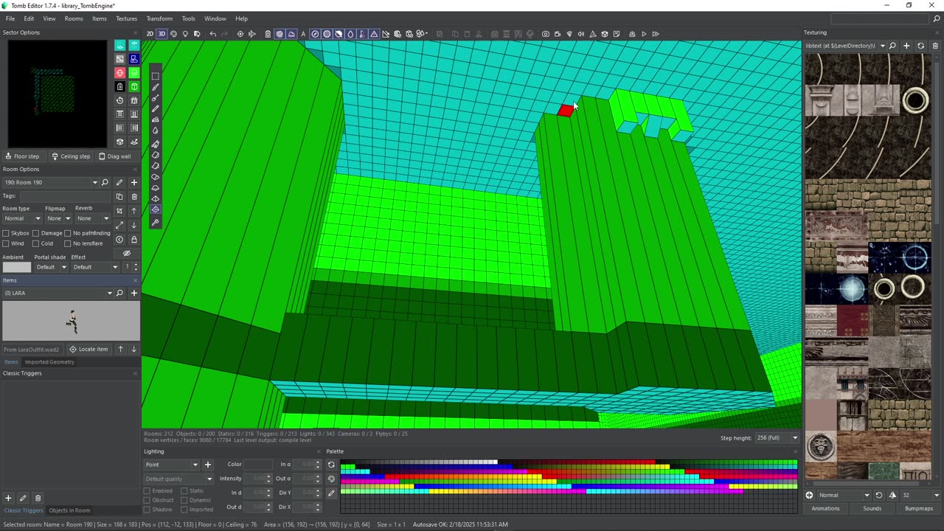The image size is (944, 531).
Task: Open the Rooms menu
Action: coord(74,18)
